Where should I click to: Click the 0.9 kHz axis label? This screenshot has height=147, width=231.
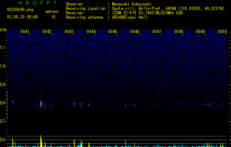(3, 85)
